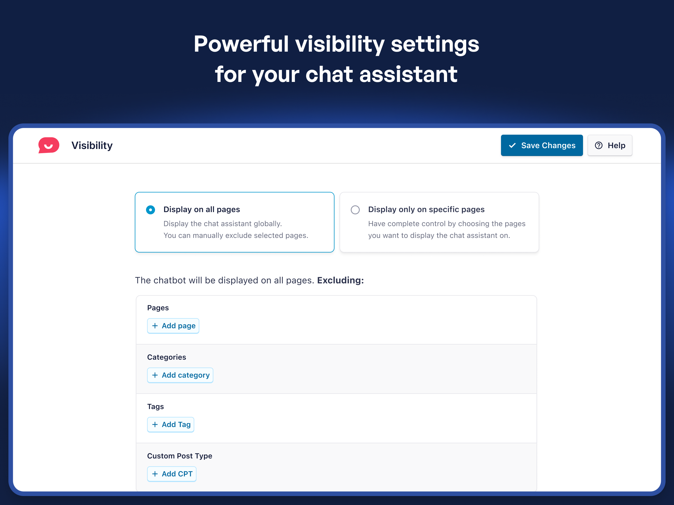
Task: Click Save Changes
Action: coord(542,145)
